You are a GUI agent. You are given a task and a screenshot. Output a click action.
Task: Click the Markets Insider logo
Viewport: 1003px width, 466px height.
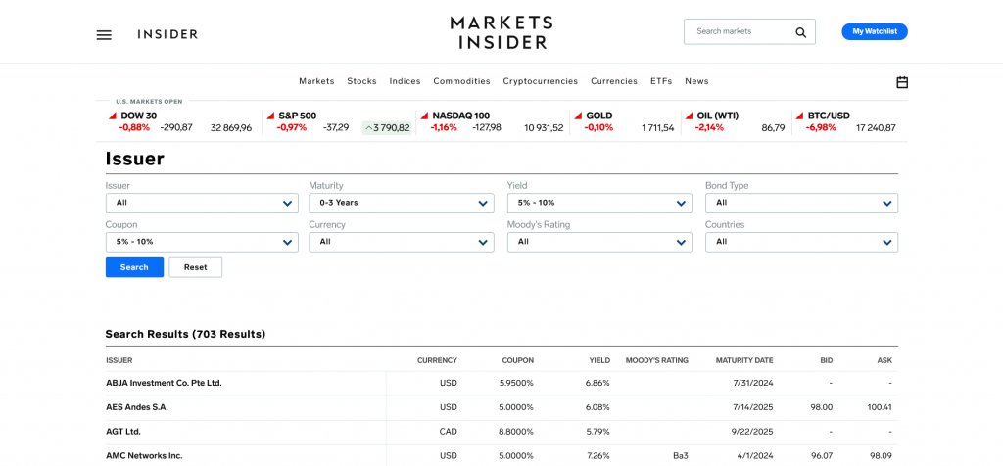point(501,32)
